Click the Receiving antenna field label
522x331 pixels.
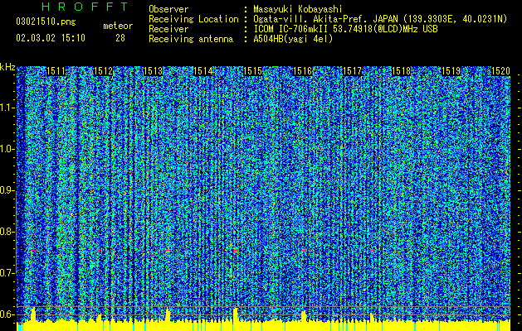(191, 39)
